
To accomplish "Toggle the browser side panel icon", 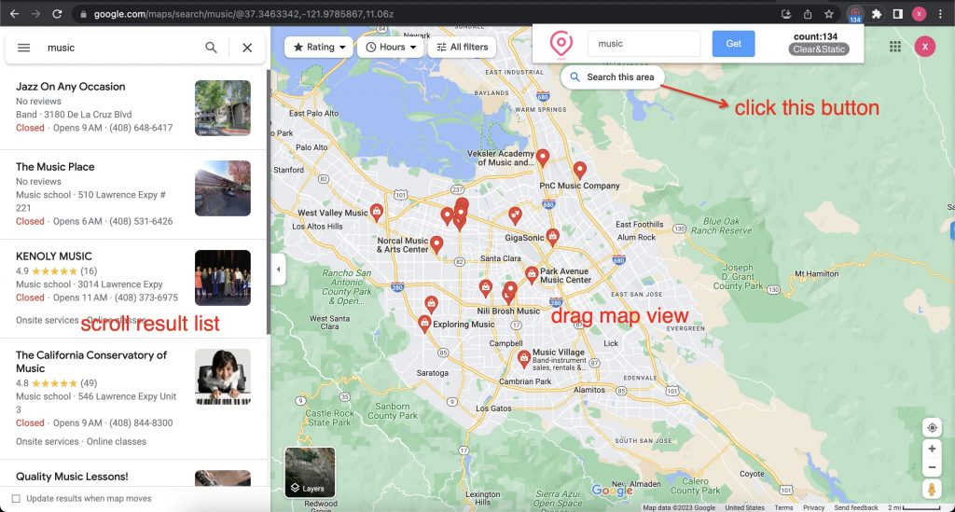I will 898,14.
